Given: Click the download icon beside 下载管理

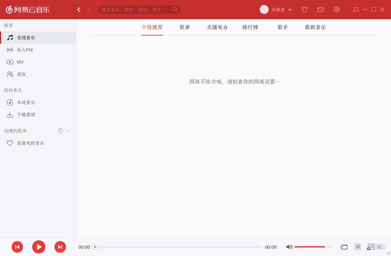Looking at the screenshot, I should pyautogui.click(x=10, y=115).
